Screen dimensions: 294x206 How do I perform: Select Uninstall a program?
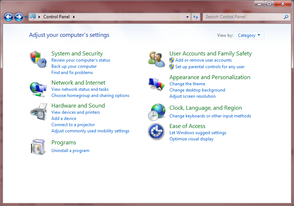pos(70,151)
